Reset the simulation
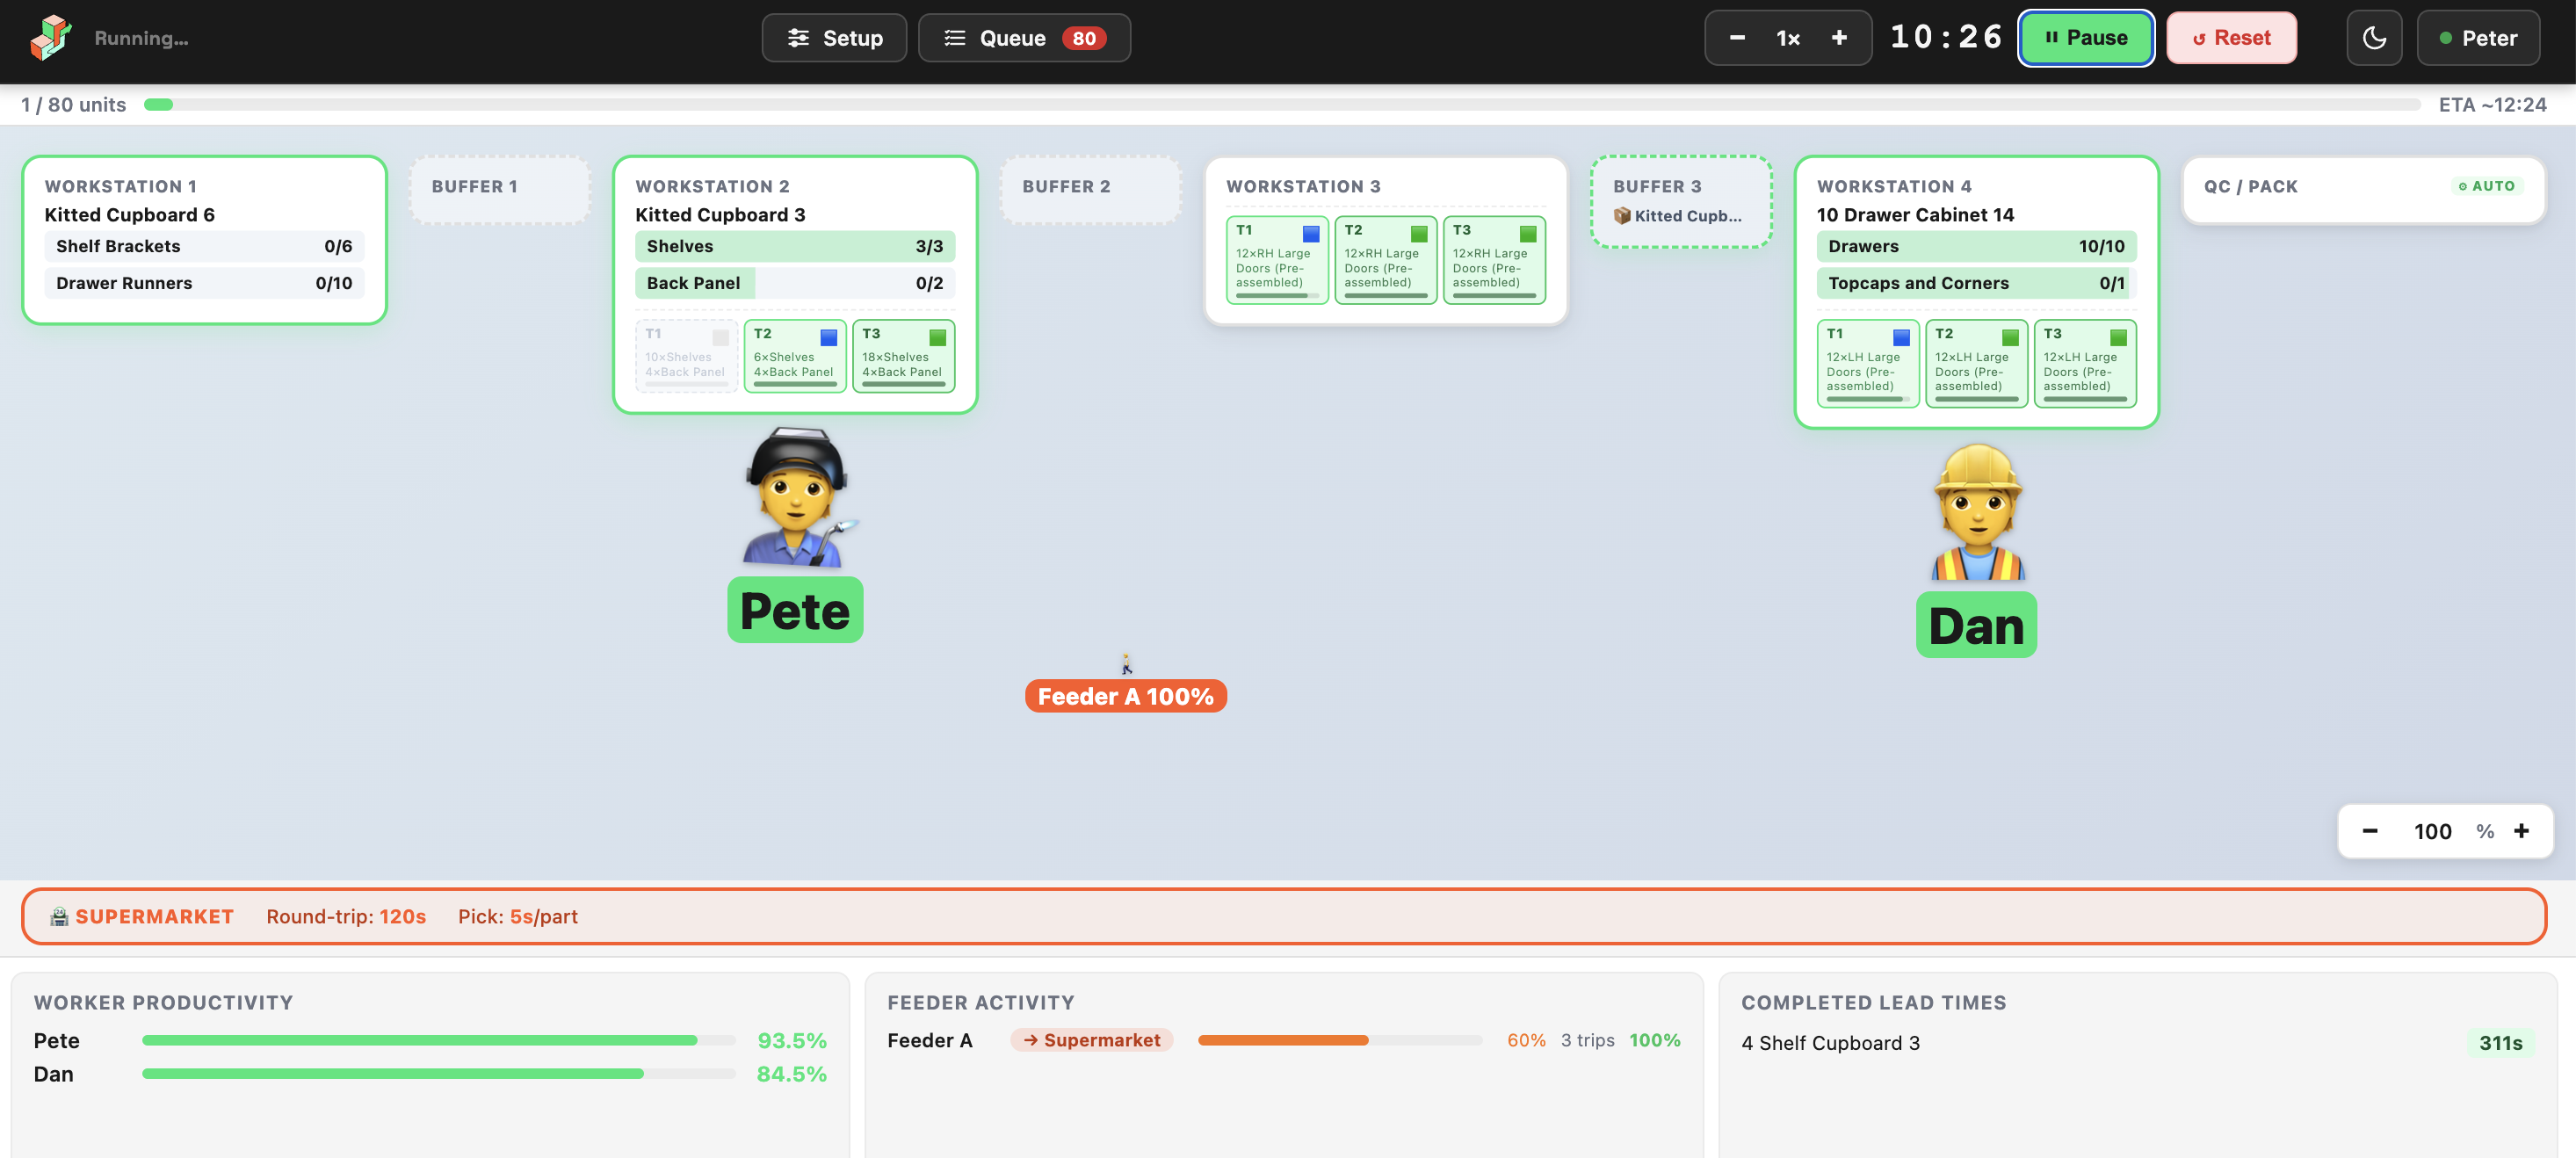2576x1158 pixels. (2230, 38)
